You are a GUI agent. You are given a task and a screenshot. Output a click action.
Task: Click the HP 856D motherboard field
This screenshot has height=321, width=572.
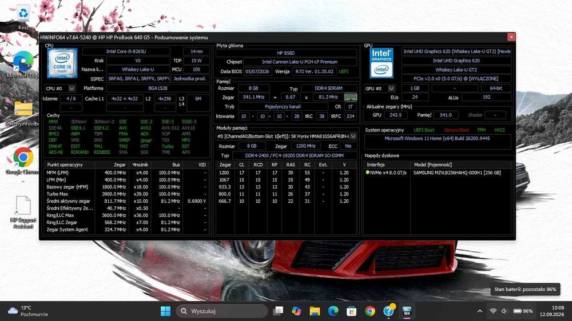coord(286,53)
